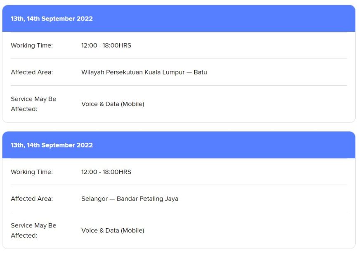Image resolution: width=359 pixels, height=255 pixels.
Task: Click the word Selangor in the second card
Action: click(x=94, y=199)
